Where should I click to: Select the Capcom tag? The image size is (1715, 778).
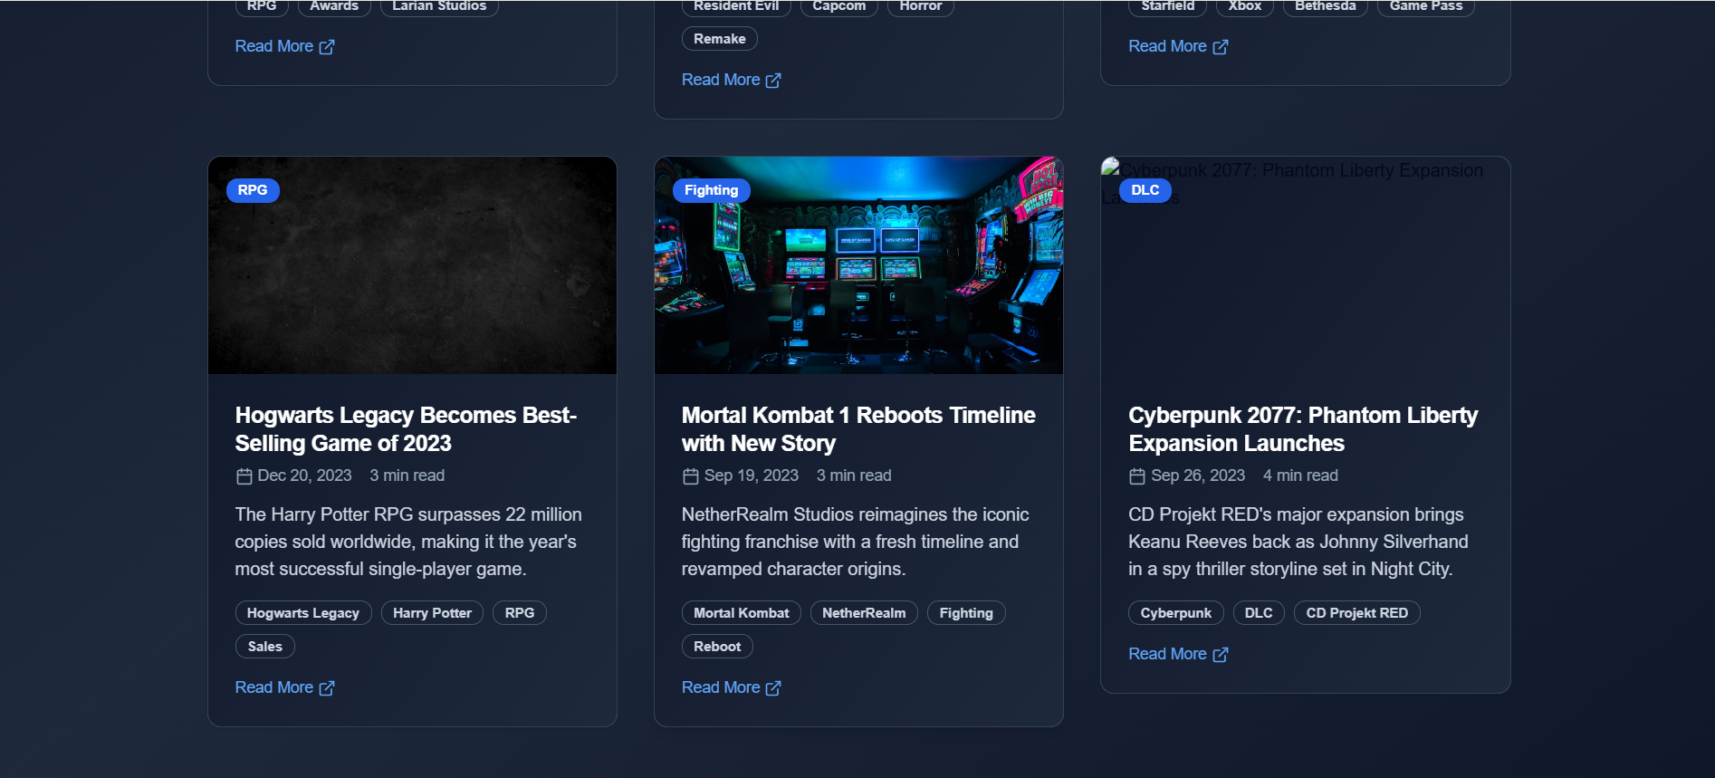pos(839,6)
